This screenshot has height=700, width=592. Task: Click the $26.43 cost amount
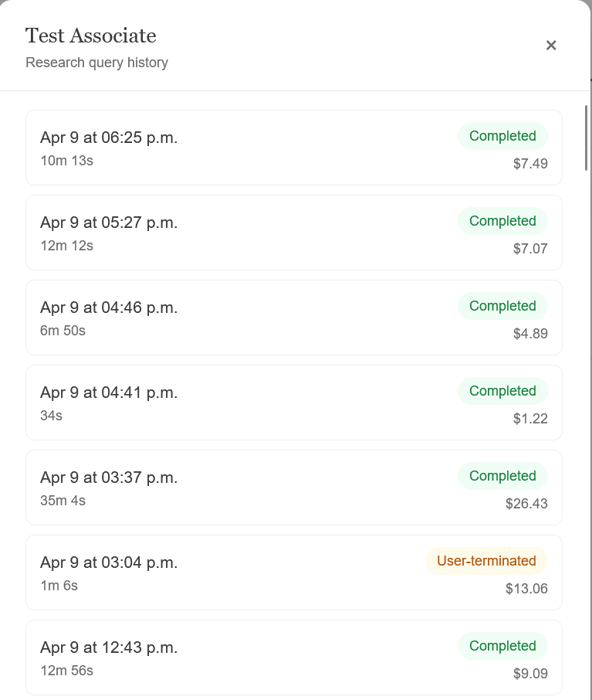[x=526, y=504]
